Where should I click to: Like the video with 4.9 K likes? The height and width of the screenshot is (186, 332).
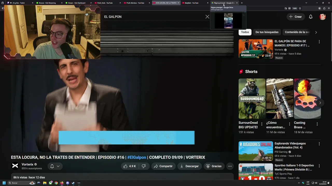point(130,166)
